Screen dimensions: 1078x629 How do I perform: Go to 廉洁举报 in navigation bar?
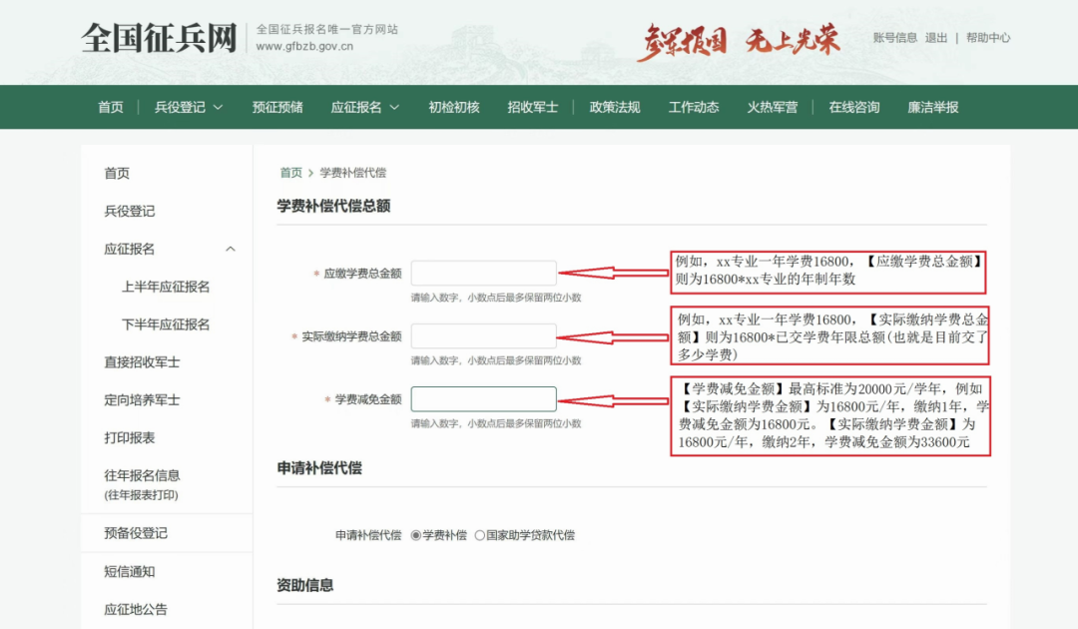pos(932,107)
